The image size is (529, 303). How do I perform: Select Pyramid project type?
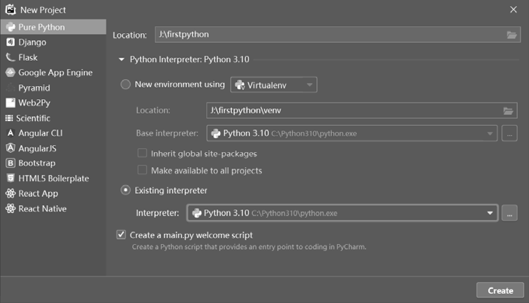[x=53, y=88]
